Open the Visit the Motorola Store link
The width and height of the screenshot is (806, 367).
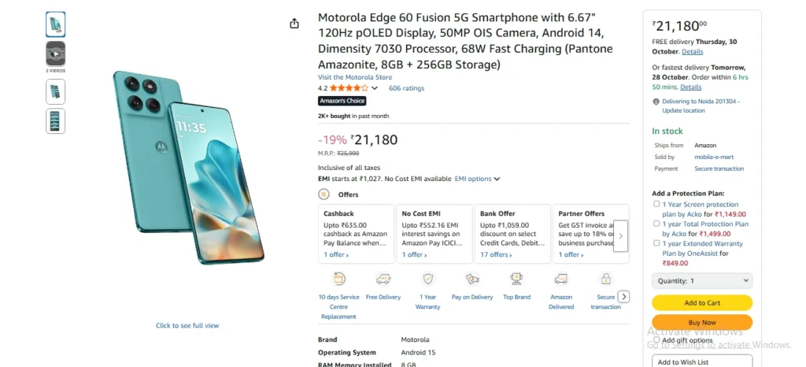pos(355,77)
